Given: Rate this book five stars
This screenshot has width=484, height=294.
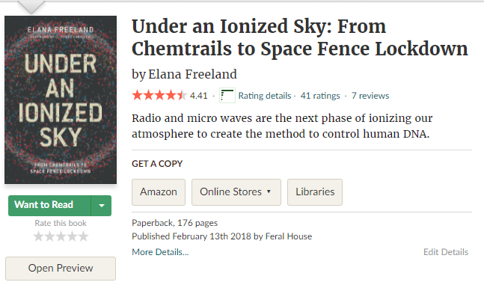Looking at the screenshot, I should (83, 236).
